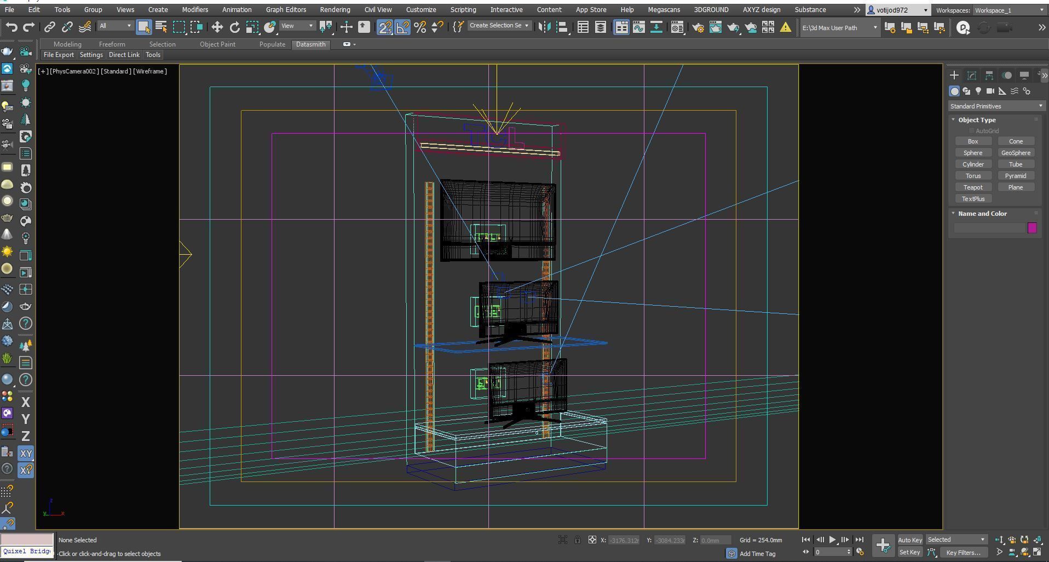Image resolution: width=1049 pixels, height=562 pixels.
Task: Click the Undo arrow in the main toolbar
Action: coord(11,27)
